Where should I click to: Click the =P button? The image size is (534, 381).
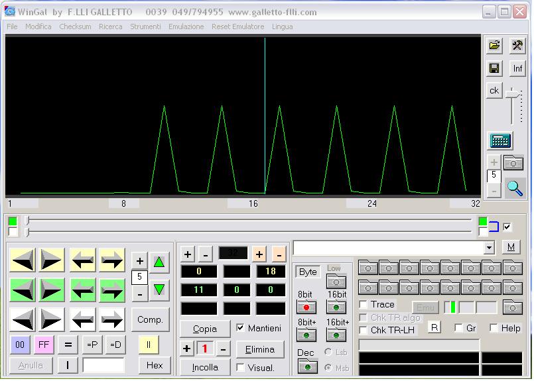coord(92,345)
